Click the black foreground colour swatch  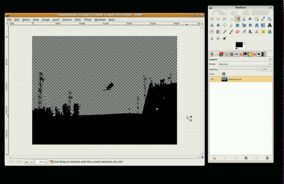[x=239, y=44]
